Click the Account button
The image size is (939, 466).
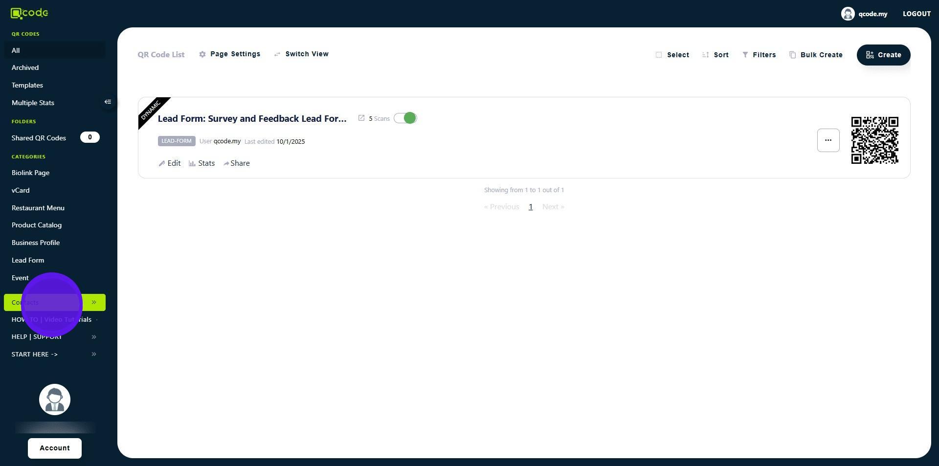(55, 448)
